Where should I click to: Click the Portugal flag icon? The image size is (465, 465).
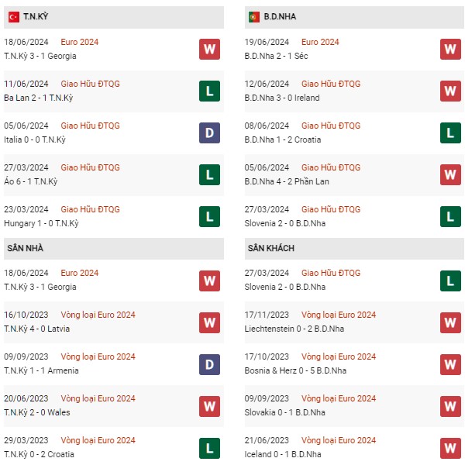[254, 17]
